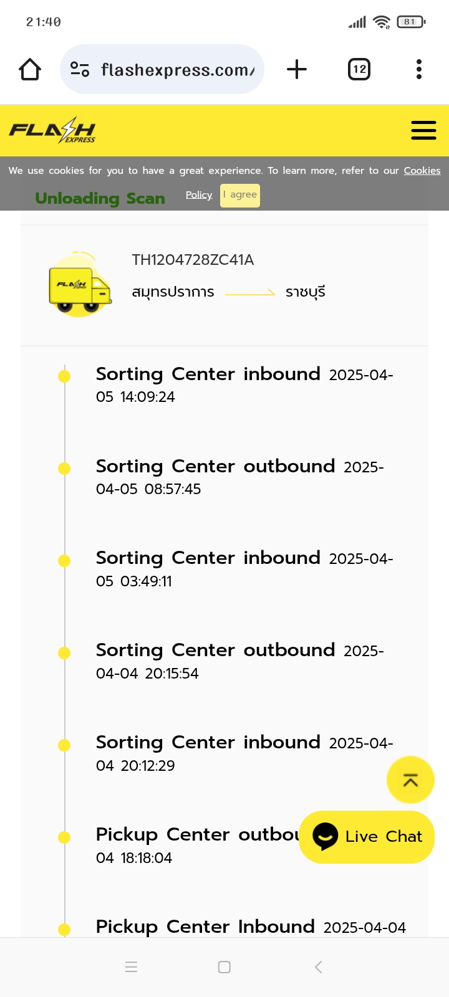This screenshot has width=449, height=997.
Task: Tap timeline dot for 14:09:24 inbound
Action: 64,376
